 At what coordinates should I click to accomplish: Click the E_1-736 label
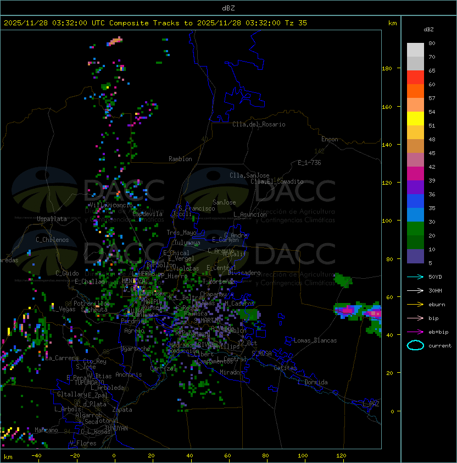(x=309, y=163)
